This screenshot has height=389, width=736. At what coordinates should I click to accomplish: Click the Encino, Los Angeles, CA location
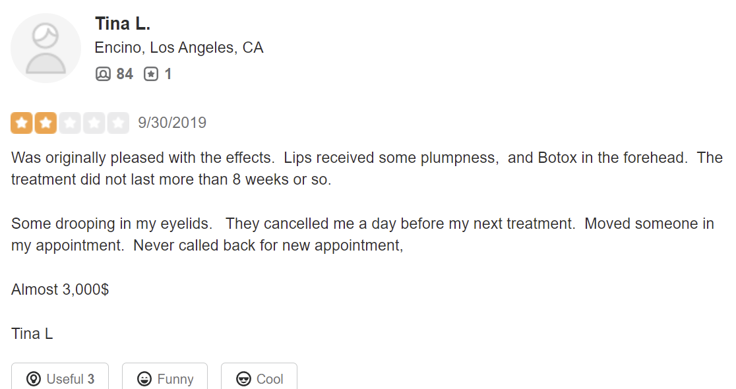pos(179,47)
